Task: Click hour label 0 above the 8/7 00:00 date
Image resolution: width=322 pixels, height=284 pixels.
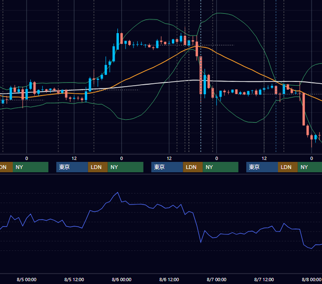Action: click(x=216, y=159)
